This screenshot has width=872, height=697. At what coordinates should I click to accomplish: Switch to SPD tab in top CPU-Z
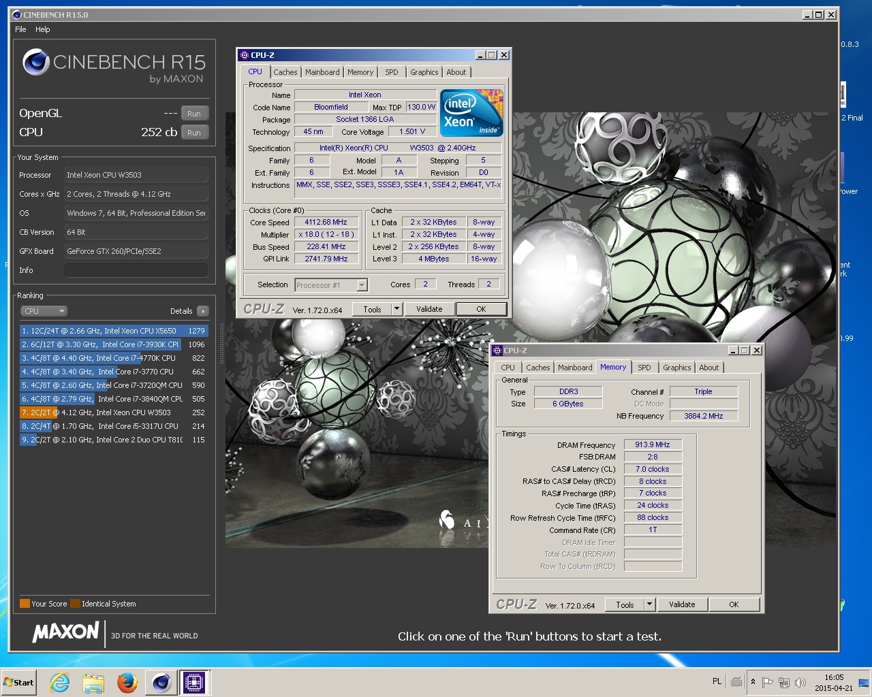tap(392, 72)
